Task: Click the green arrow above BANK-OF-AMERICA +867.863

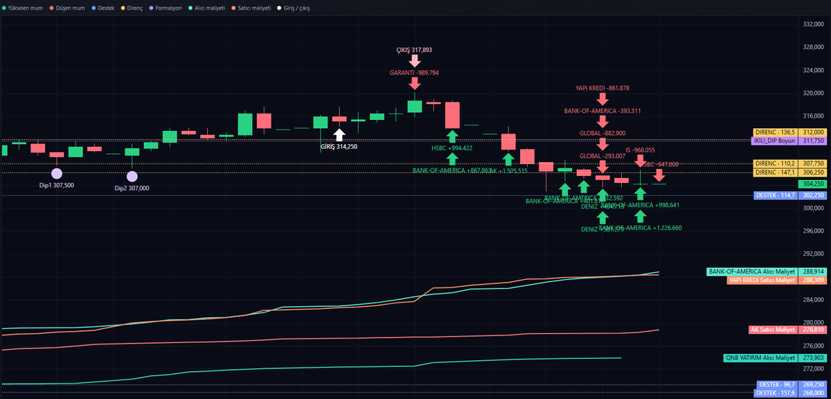Action: pyautogui.click(x=452, y=159)
